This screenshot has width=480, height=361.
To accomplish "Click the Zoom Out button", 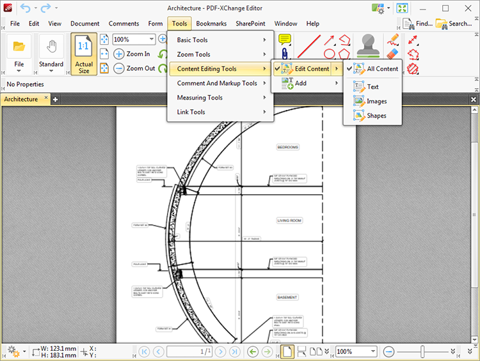I will point(134,68).
